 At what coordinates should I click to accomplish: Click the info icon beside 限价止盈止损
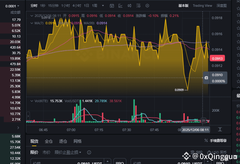pyautogui.click(x=89, y=152)
